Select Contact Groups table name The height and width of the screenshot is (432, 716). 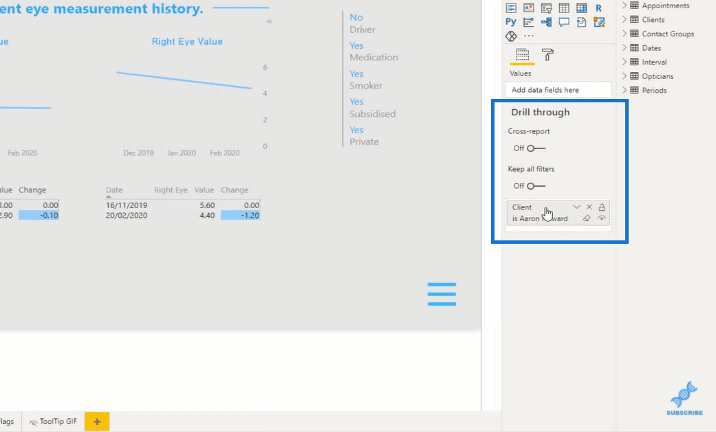click(x=668, y=34)
